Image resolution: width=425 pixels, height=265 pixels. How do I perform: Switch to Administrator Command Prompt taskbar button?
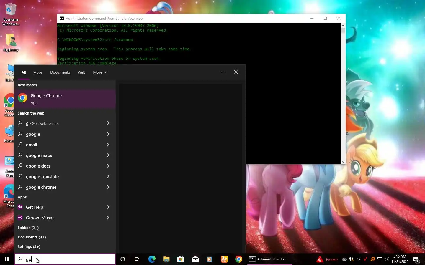point(269,259)
